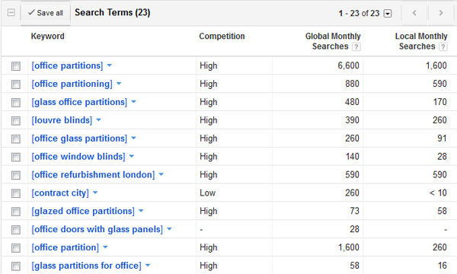This screenshot has height=274, width=457.
Task: Open dropdown arrow next to [contract city]
Action: pos(95,193)
